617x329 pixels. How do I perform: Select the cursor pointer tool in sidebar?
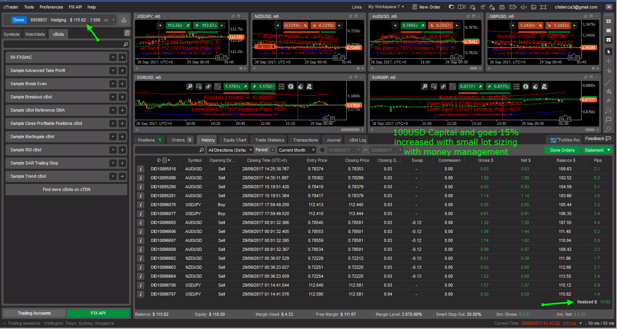[x=608, y=51]
